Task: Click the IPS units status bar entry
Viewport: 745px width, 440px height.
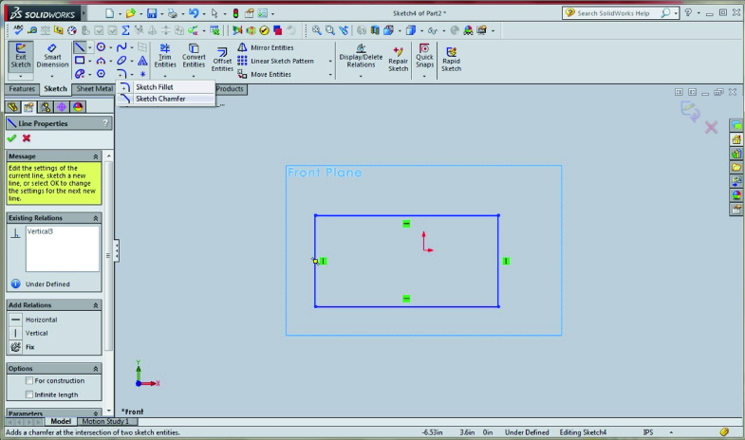Action: (x=648, y=432)
